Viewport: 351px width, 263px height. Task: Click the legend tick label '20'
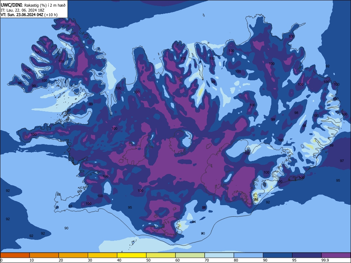[x=61, y=260]
